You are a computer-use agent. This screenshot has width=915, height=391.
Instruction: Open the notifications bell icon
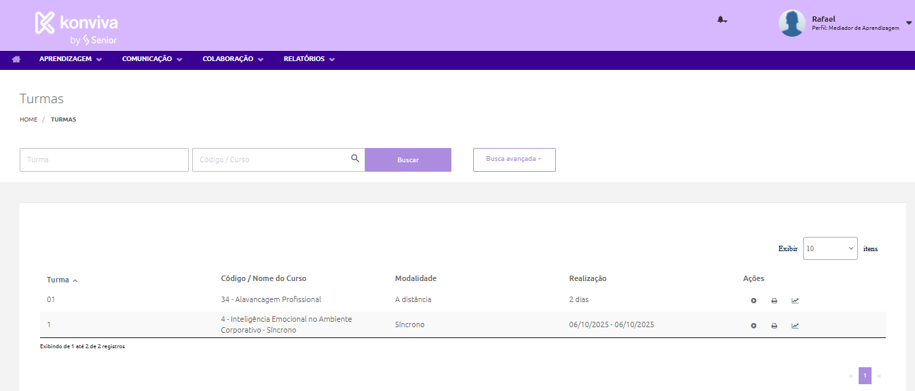722,20
